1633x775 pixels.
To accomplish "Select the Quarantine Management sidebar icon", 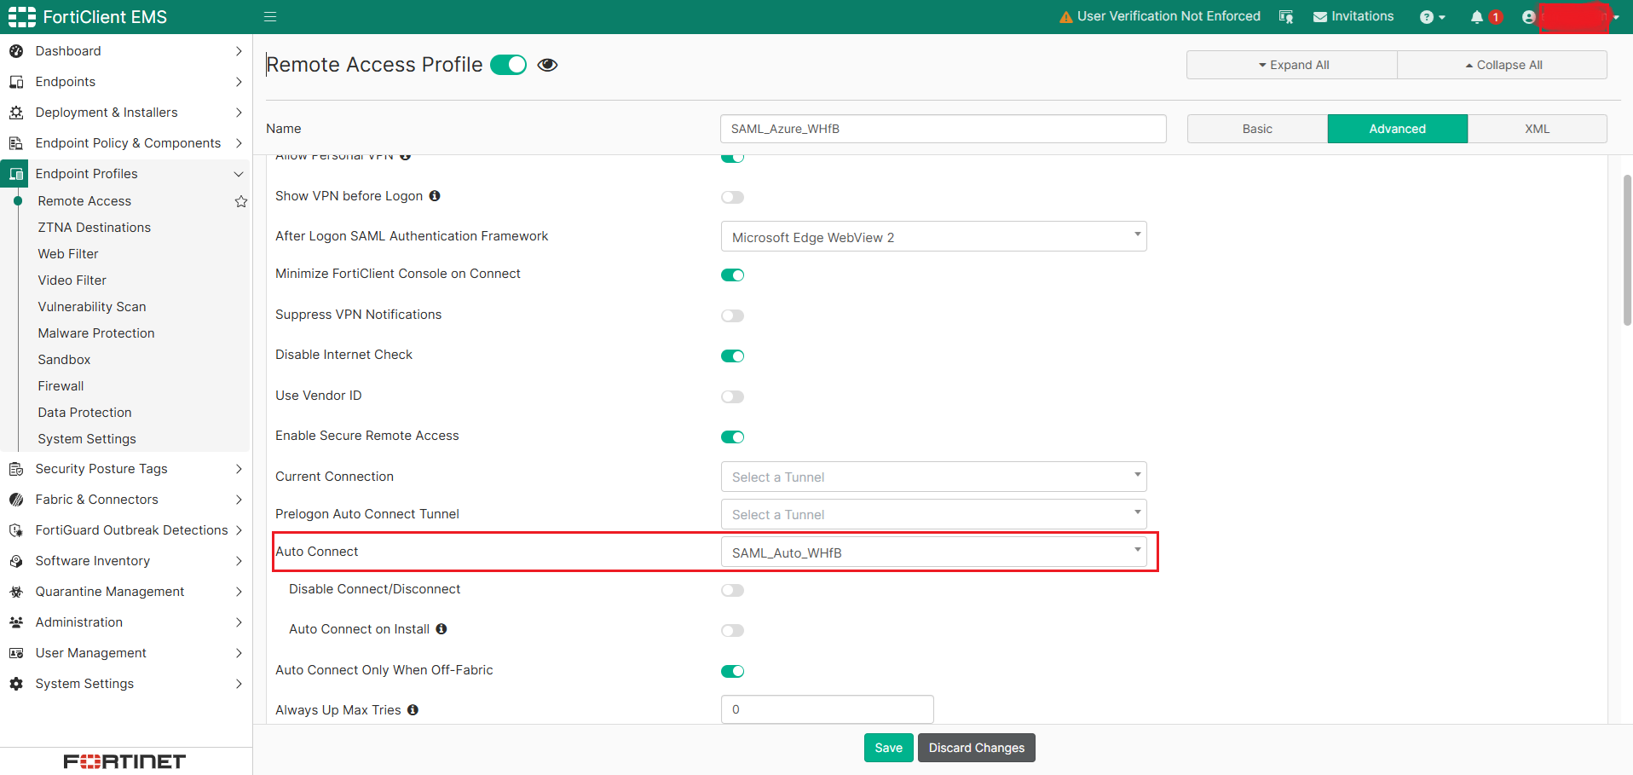I will 15,591.
